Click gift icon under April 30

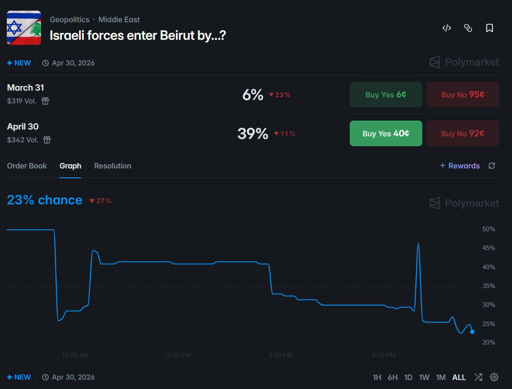click(47, 140)
